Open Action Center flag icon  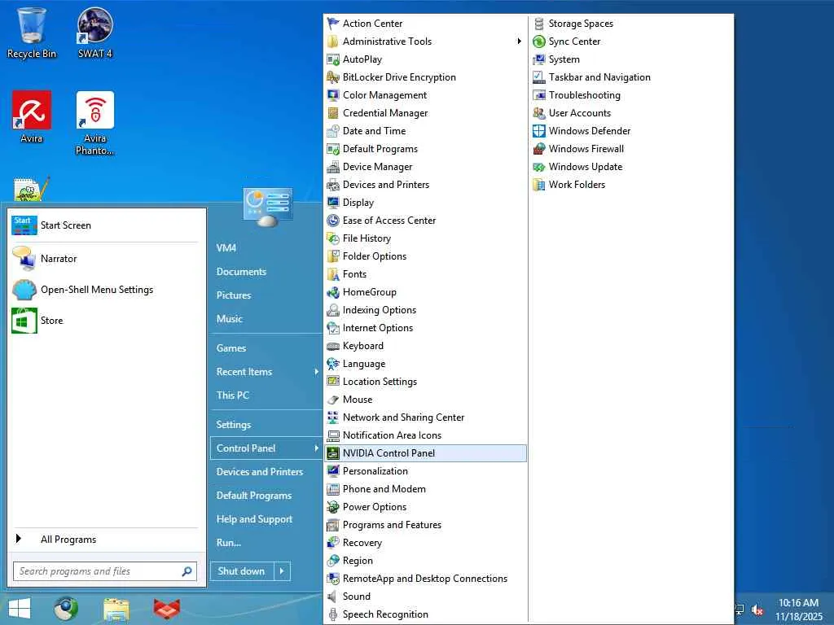click(333, 24)
